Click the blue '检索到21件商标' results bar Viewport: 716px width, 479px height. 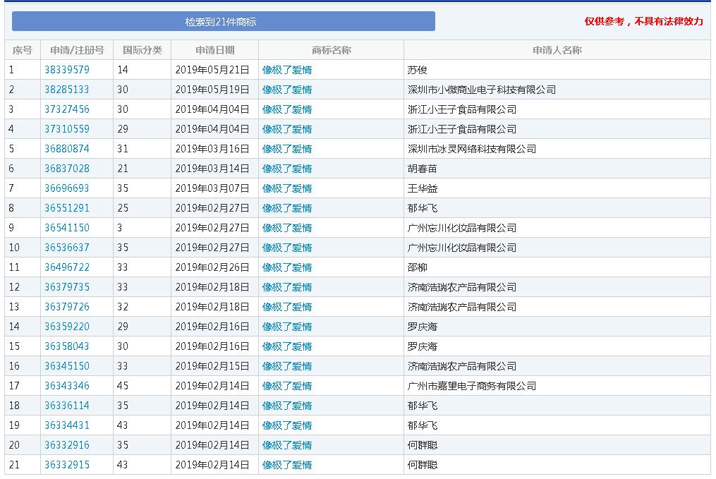223,22
